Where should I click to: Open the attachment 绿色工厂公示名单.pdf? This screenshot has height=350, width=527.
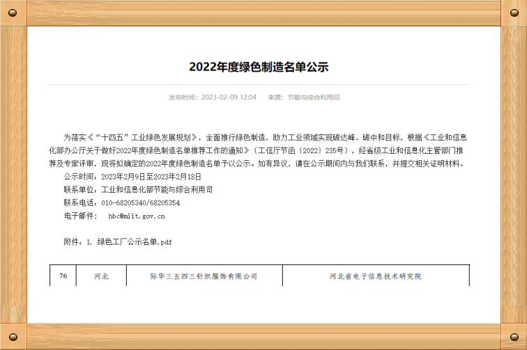click(x=135, y=241)
